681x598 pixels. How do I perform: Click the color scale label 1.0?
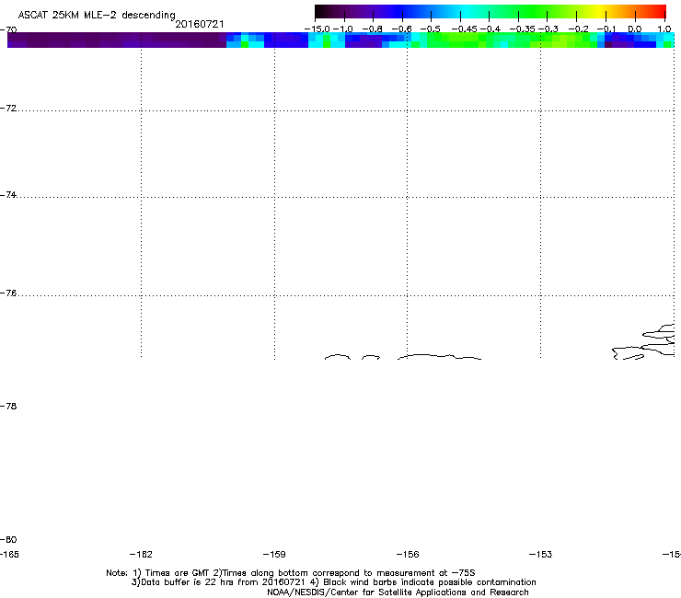click(664, 29)
